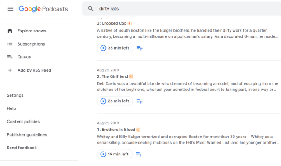Play the 35 min left episode
This screenshot has width=281, height=166.
[x=115, y=48]
